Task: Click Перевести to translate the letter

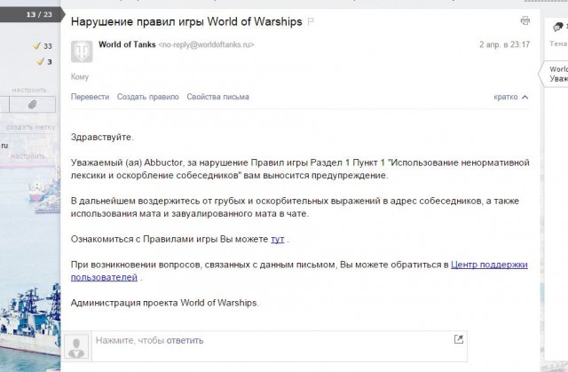Action: (90, 97)
